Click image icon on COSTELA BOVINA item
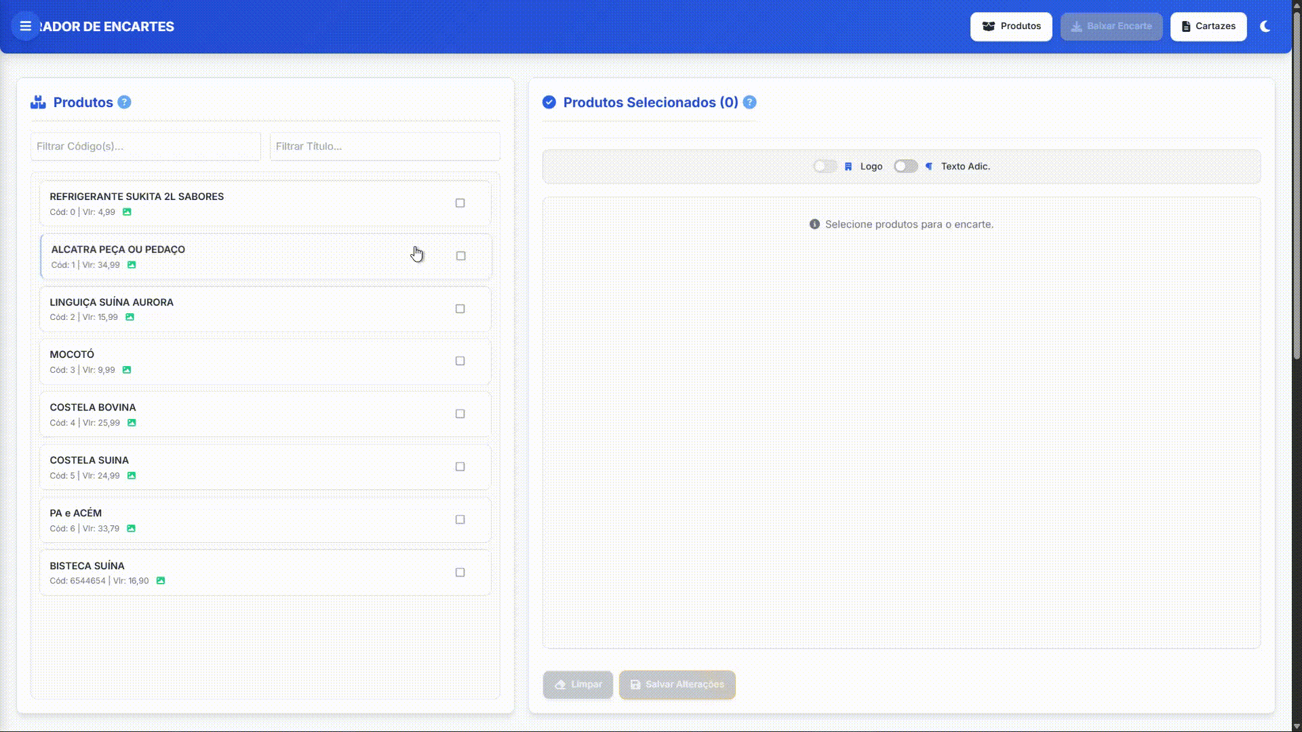The height and width of the screenshot is (732, 1302). click(x=132, y=423)
